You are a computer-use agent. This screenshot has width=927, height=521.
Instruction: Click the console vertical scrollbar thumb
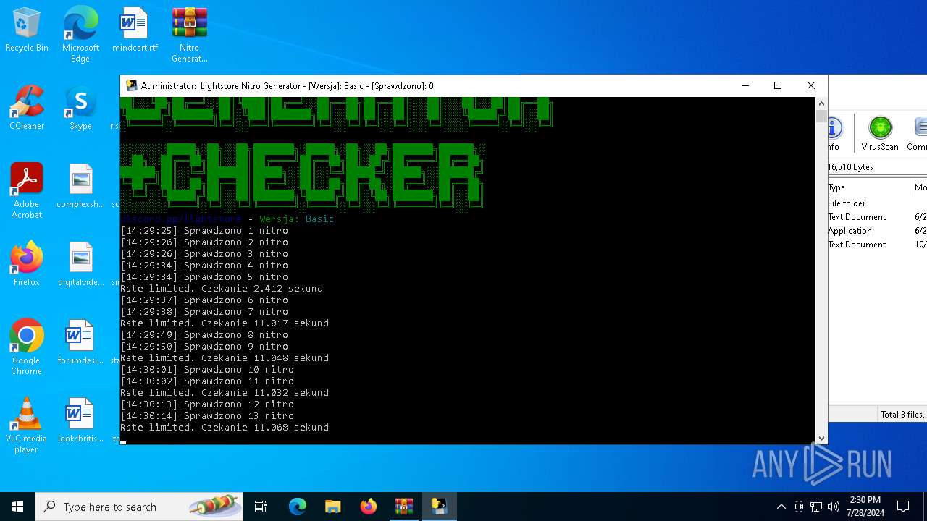(821, 116)
